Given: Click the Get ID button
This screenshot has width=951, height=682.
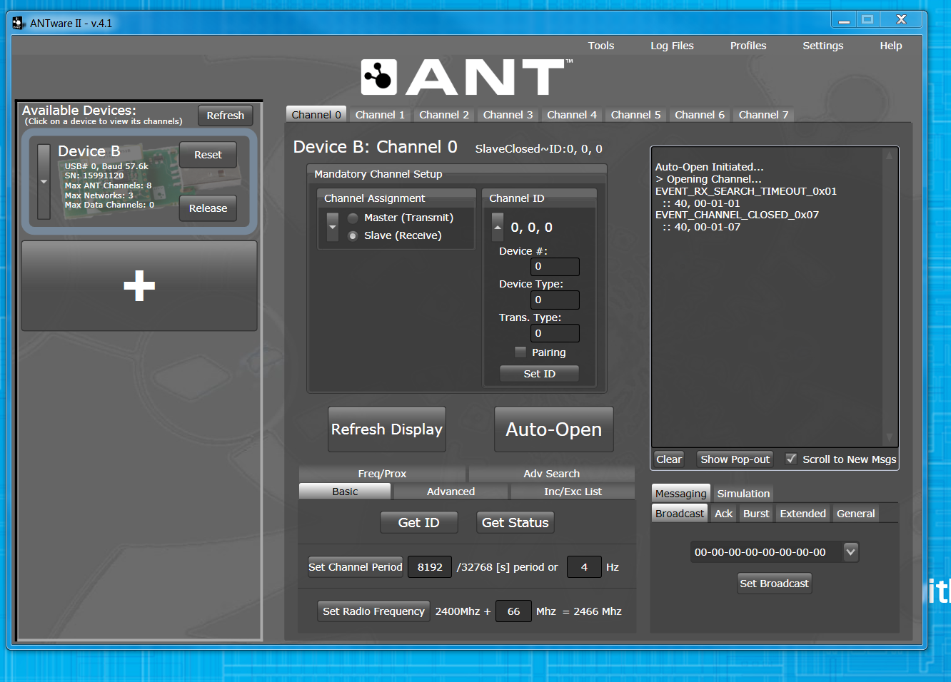Looking at the screenshot, I should point(418,523).
